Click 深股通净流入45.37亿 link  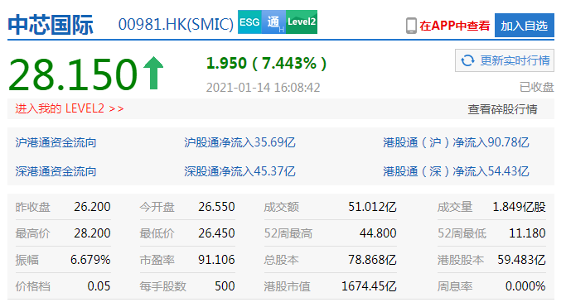tap(239, 171)
